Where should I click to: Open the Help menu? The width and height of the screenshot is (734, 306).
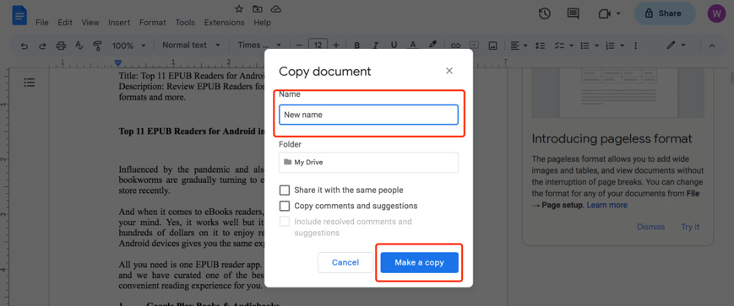262,23
